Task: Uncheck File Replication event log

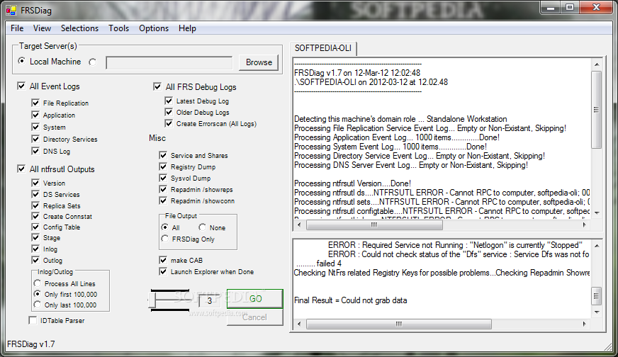Action: pos(35,103)
